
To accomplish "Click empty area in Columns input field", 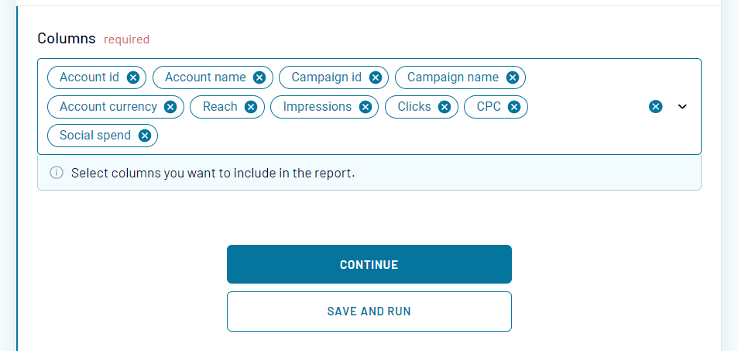I will [x=387, y=136].
